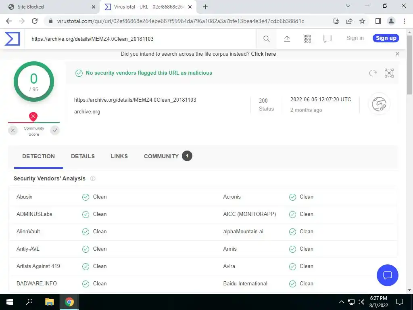
Task: Click the VirusTotal URL search input field
Action: click(140, 39)
